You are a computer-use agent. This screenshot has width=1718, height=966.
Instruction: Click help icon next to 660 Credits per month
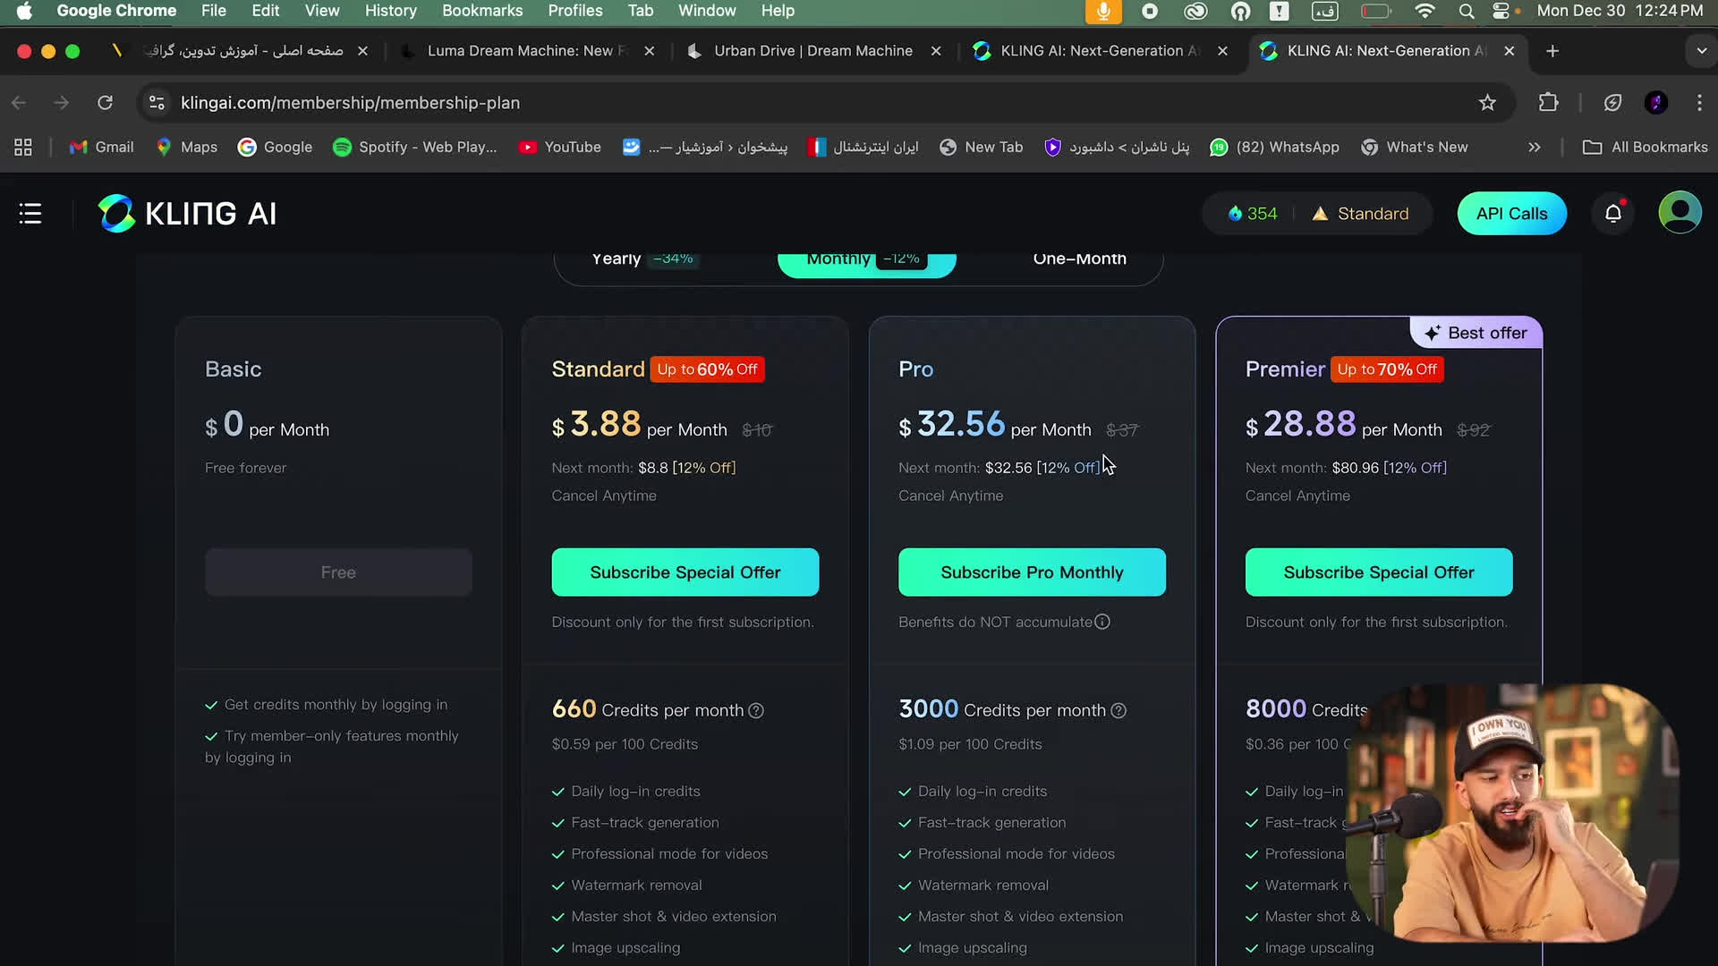click(756, 711)
